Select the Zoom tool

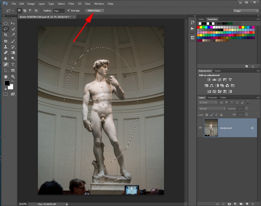tap(13, 76)
